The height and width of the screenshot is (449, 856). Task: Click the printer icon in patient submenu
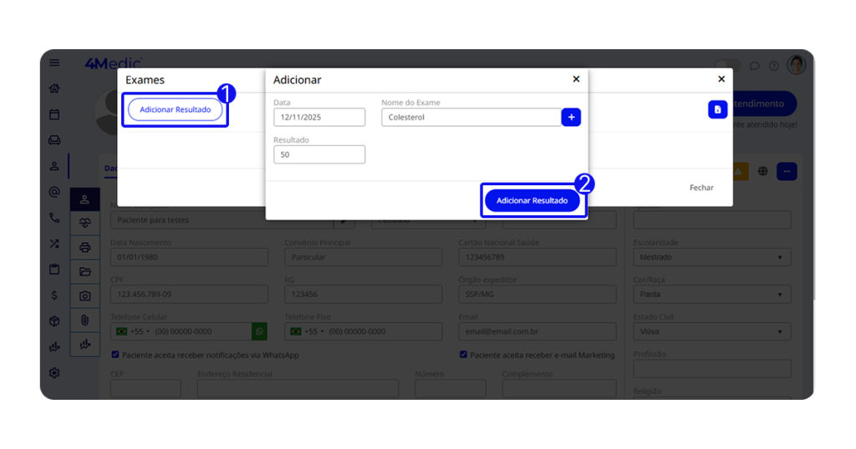(84, 247)
